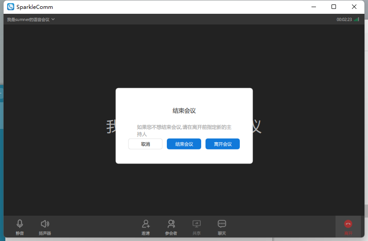Click the meeting timer 00:02:23
368x241 pixels.
pos(344,20)
